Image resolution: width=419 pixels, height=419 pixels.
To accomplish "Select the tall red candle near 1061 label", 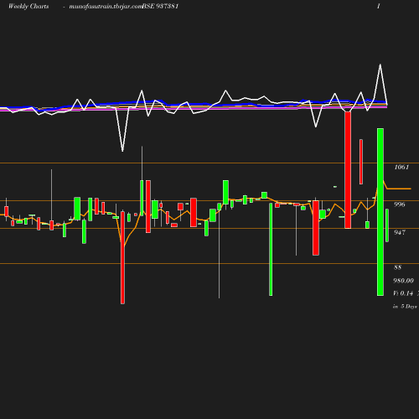I will pyautogui.click(x=348, y=170).
